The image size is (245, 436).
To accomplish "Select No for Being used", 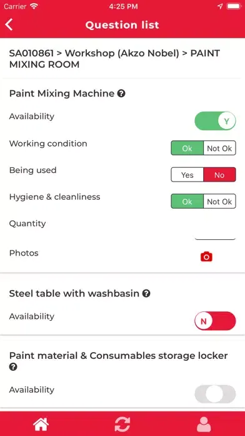I will tap(219, 175).
